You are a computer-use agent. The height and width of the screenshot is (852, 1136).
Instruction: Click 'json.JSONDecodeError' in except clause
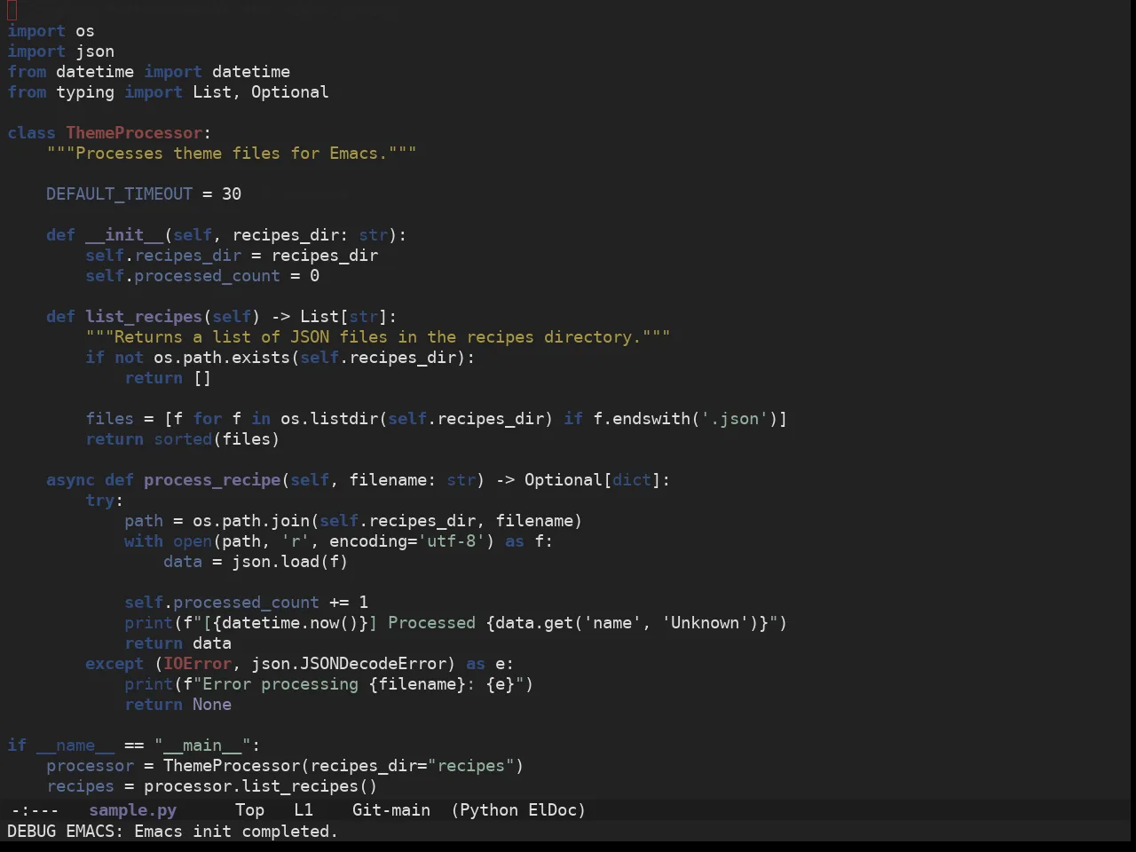[349, 664]
